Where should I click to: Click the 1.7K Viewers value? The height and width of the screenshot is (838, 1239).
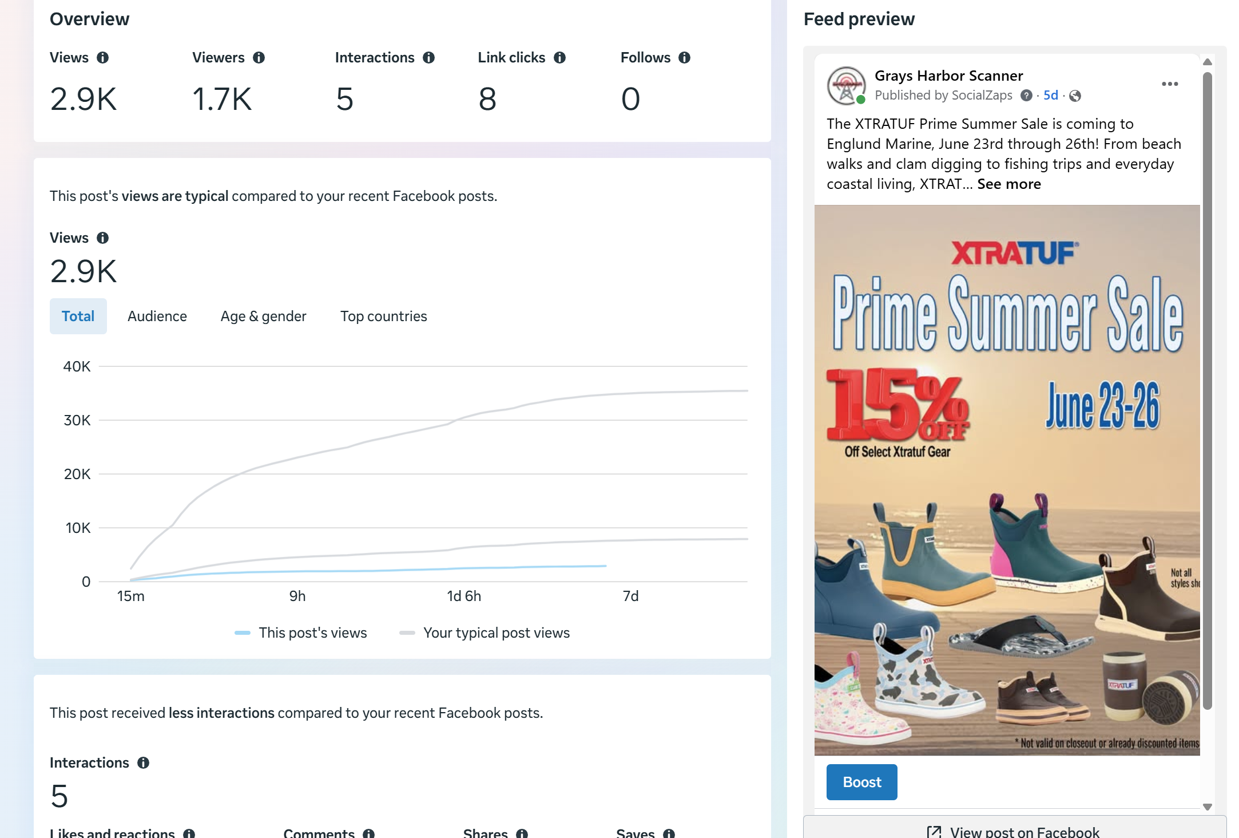(x=222, y=99)
